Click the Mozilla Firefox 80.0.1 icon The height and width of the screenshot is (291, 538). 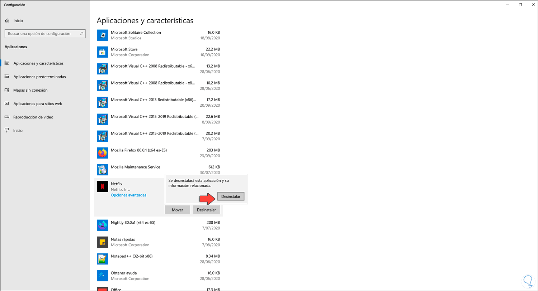(102, 153)
